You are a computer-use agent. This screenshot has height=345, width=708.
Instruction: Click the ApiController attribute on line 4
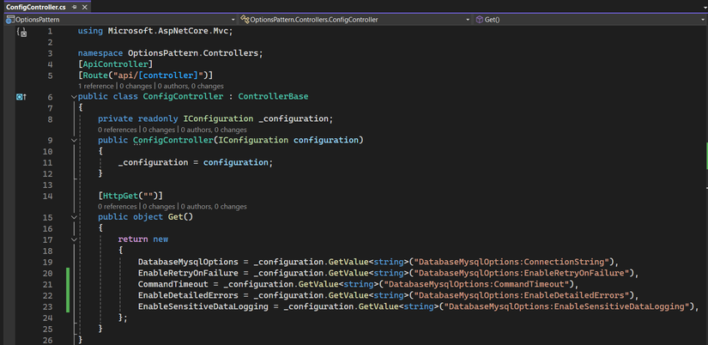pos(115,64)
